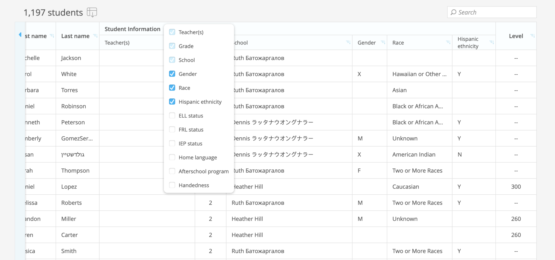Click the Jackson last name cell
555x260 pixels.
tap(71, 58)
